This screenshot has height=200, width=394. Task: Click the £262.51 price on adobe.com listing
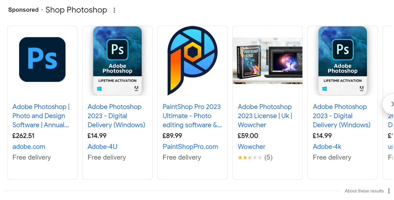click(x=24, y=136)
